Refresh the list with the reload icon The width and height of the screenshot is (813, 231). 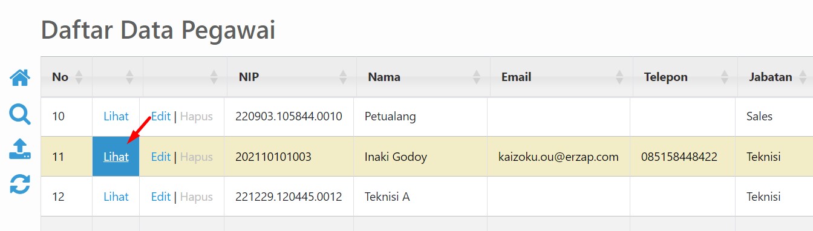(20, 184)
